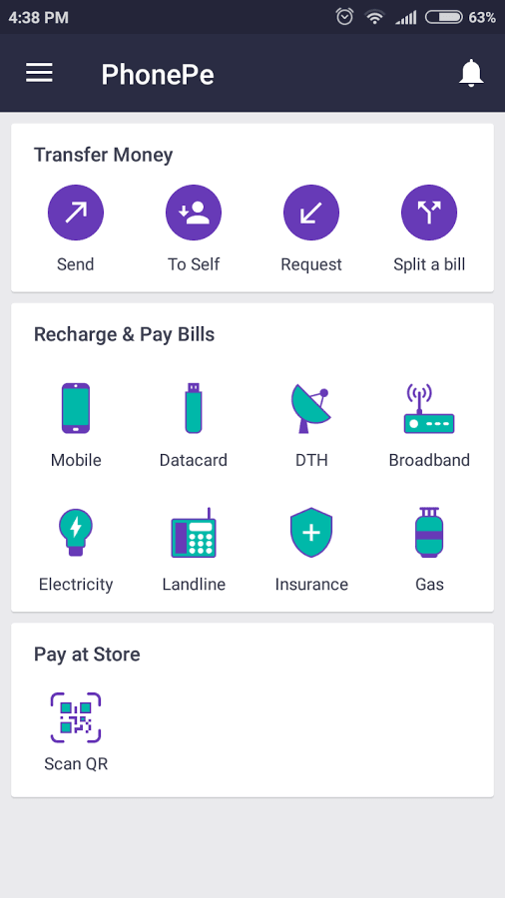Image resolution: width=505 pixels, height=898 pixels.
Task: Tap the Transfer Money heading
Action: point(103,155)
